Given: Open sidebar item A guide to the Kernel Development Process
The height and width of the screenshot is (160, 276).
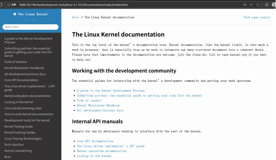Looking at the screenshot, I should [x=28, y=40].
